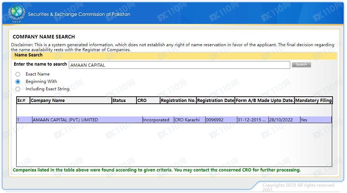Click the SECP logo in header
Viewport: 347px width, 193px height.
(17, 14)
